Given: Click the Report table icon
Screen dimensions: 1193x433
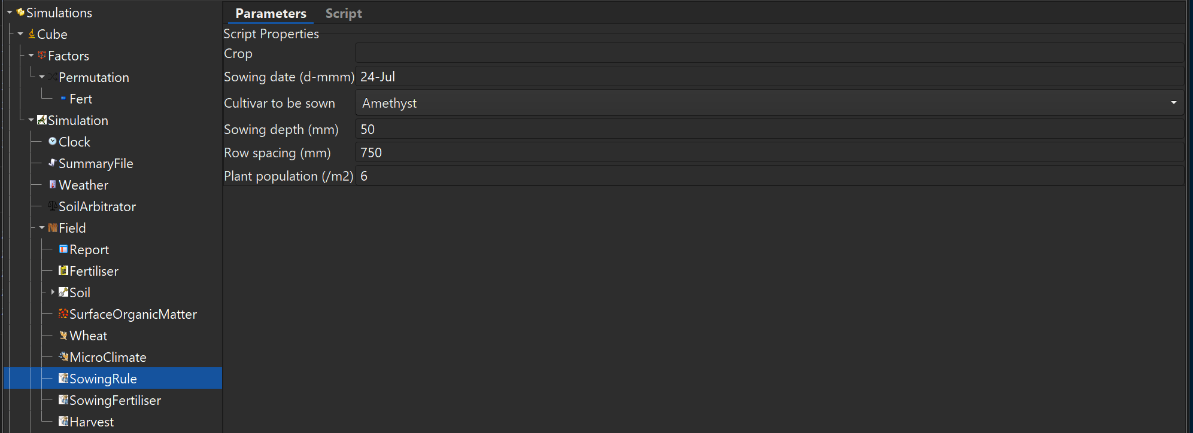Looking at the screenshot, I should [64, 249].
